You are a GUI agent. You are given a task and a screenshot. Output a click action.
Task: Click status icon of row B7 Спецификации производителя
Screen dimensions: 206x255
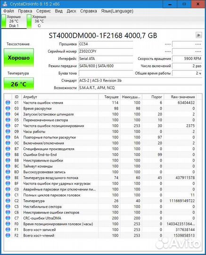[x=8, y=149]
